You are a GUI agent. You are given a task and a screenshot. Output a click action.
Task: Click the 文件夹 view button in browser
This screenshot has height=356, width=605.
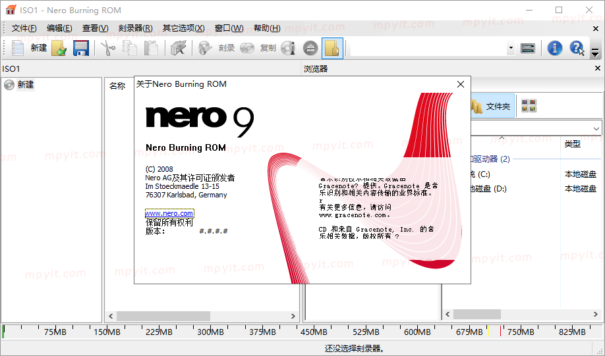pyautogui.click(x=492, y=107)
